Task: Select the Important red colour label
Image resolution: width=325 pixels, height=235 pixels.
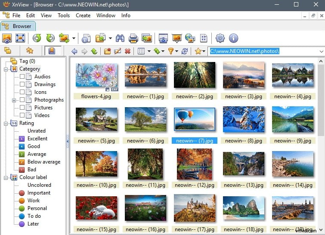Action: click(x=39, y=193)
